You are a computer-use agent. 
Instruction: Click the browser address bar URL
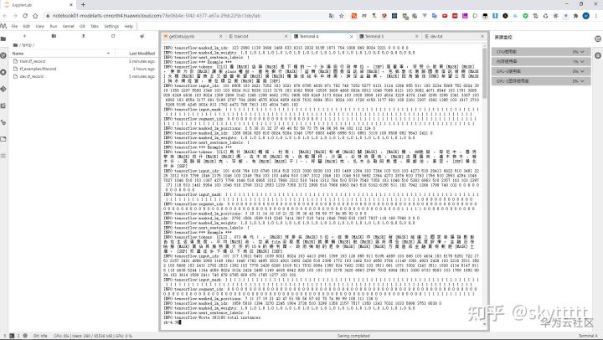coord(157,16)
